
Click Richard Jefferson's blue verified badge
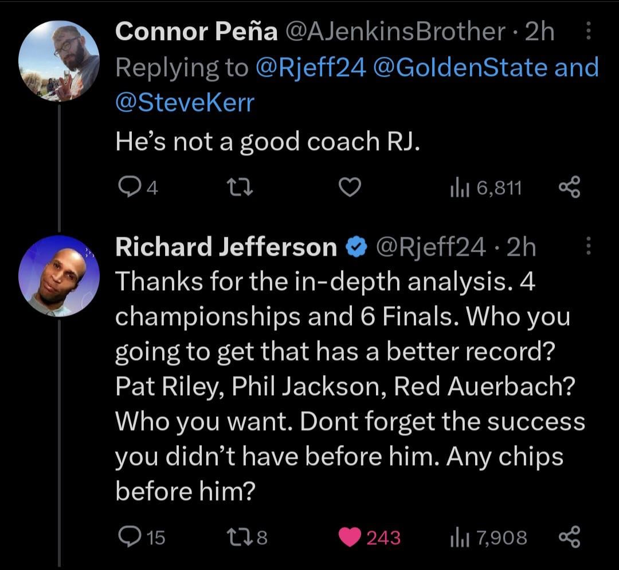pos(356,247)
